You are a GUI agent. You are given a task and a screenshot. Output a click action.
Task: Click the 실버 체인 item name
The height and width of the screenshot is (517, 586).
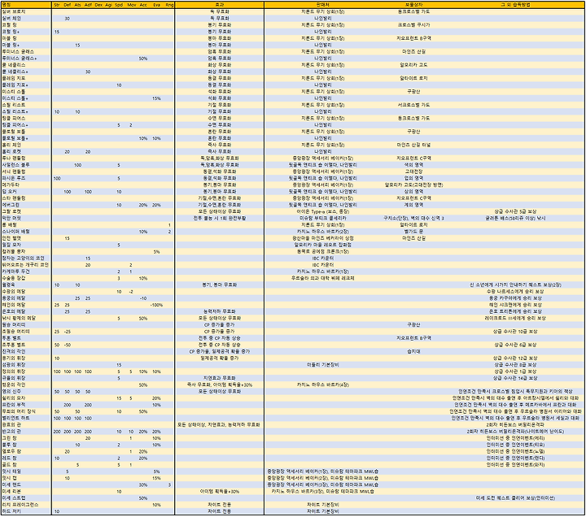coord(11,19)
